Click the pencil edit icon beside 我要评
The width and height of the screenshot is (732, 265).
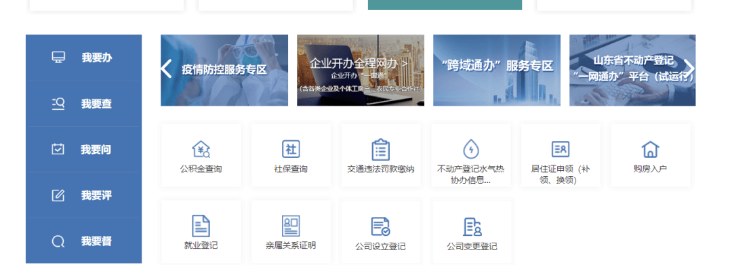click(58, 195)
